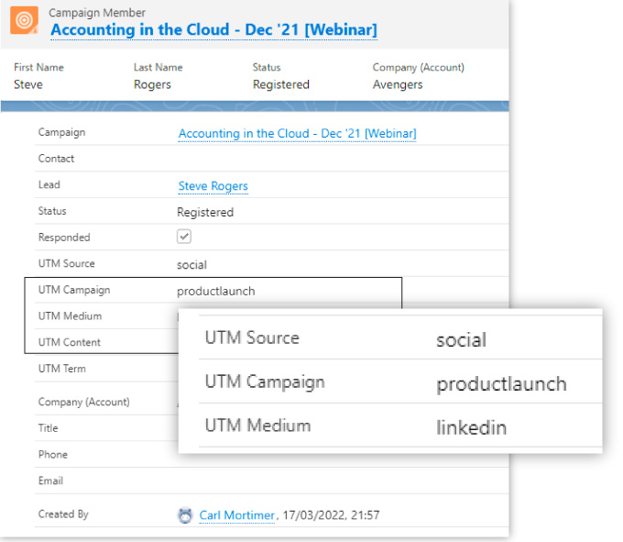
Task: Click the Title field label row
Action: tap(48, 428)
